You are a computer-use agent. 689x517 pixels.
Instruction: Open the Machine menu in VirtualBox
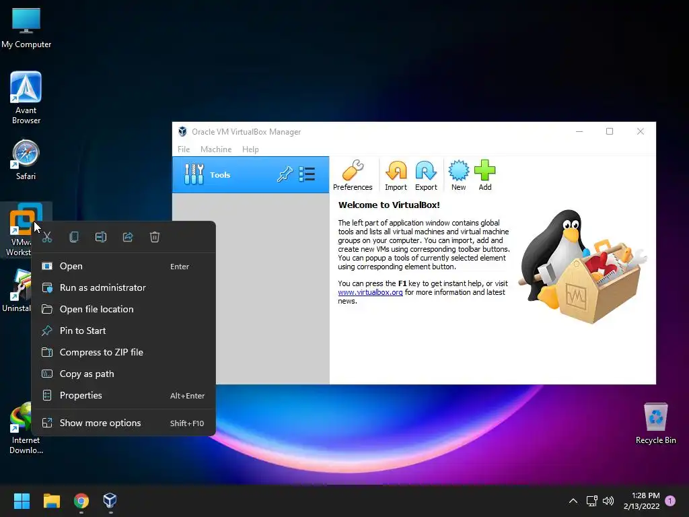[216, 149]
